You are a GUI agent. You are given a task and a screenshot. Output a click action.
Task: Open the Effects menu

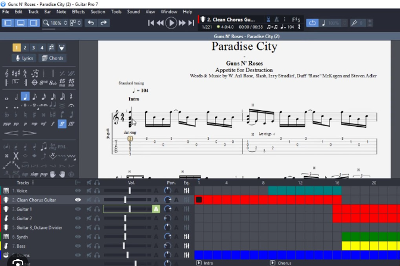pyautogui.click(x=78, y=11)
